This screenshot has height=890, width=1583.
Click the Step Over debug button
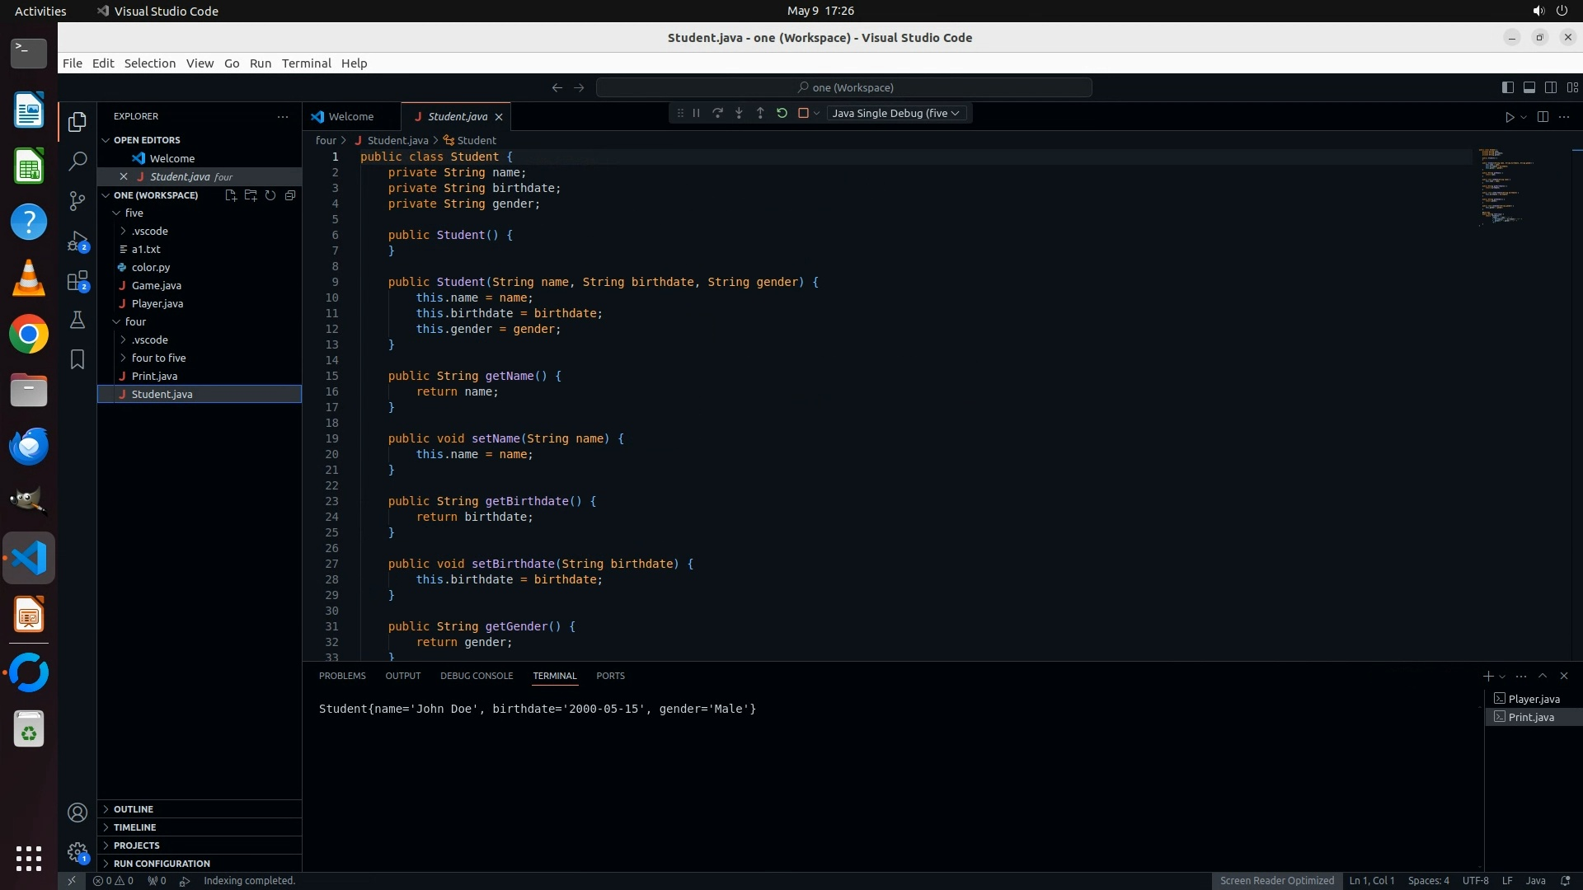717,114
